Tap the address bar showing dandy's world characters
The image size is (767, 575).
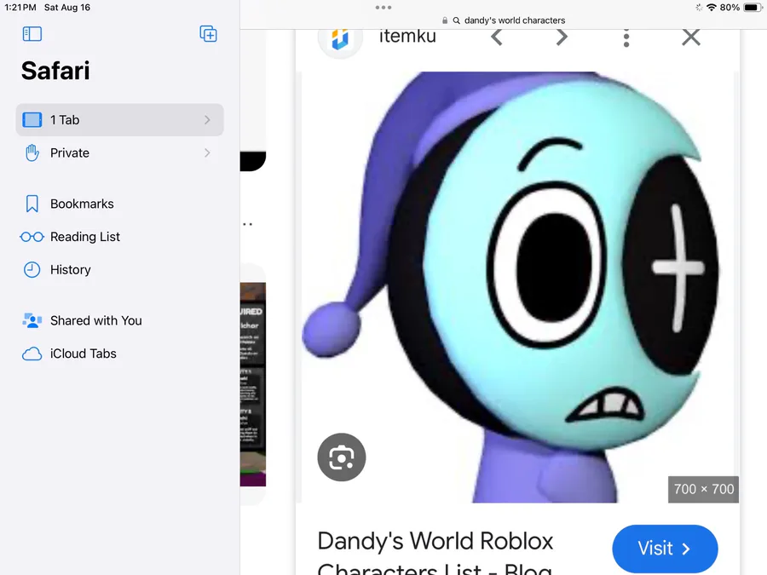[504, 20]
